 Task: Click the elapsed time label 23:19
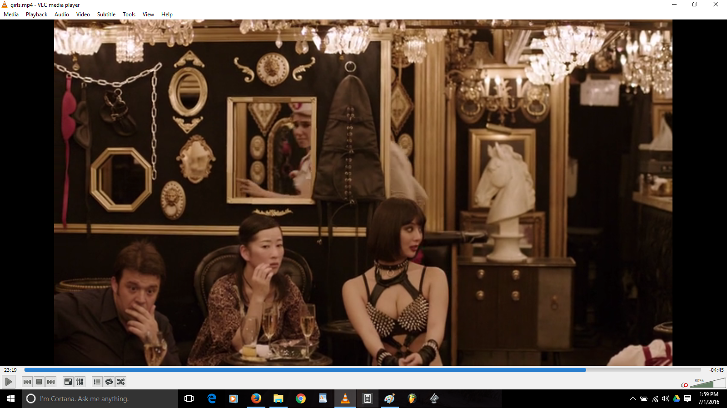10,370
